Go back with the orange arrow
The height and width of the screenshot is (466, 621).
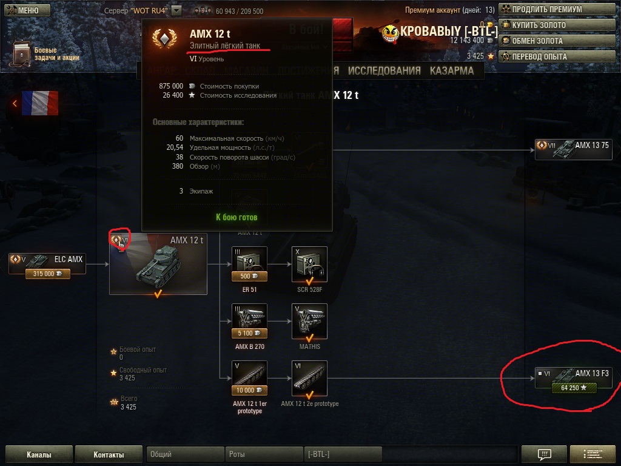click(x=15, y=103)
